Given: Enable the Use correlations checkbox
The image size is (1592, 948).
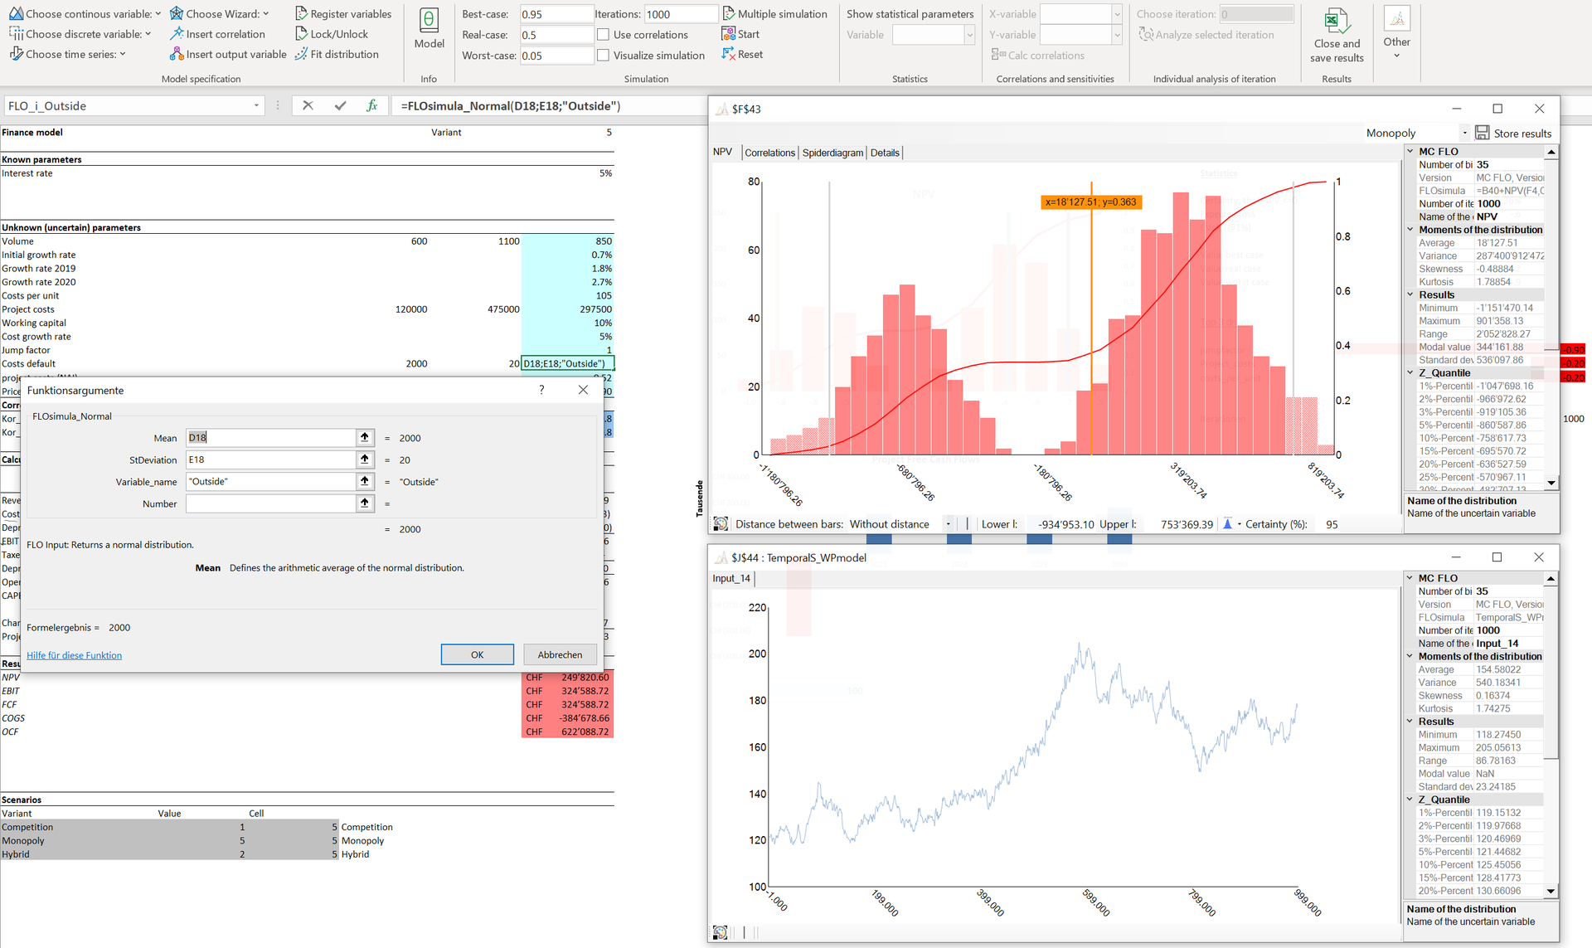Looking at the screenshot, I should point(604,34).
